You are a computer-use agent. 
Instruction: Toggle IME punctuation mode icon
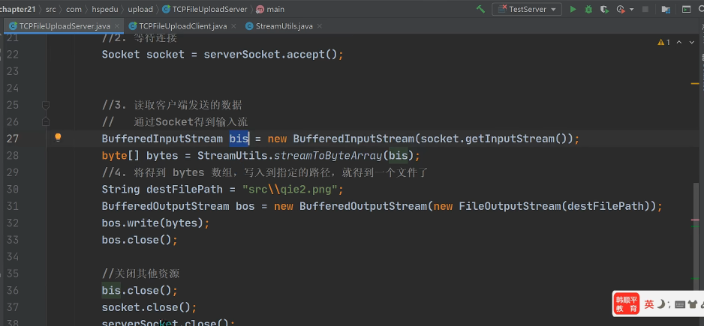[x=669, y=305]
